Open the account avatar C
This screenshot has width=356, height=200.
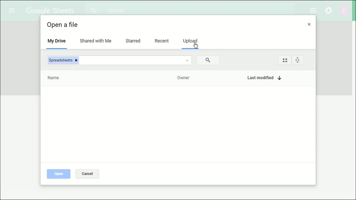click(344, 11)
